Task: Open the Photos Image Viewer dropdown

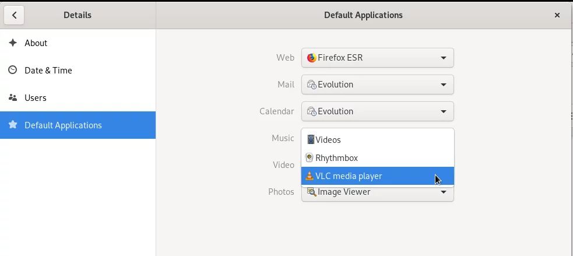Action: tap(378, 194)
